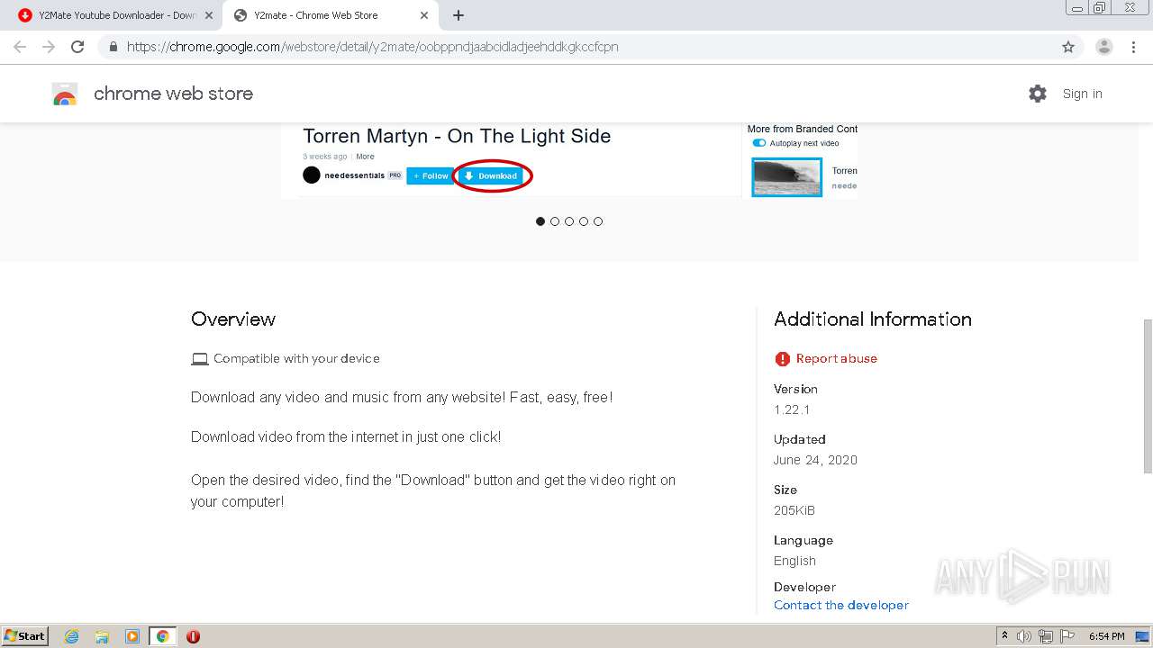Toggle Autoplay next video in the preview
Viewport: 1153px width, 648px height.
tap(758, 143)
